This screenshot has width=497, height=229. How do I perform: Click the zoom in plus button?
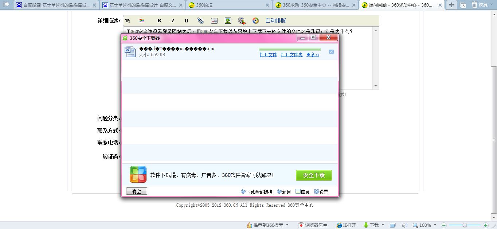(485, 225)
